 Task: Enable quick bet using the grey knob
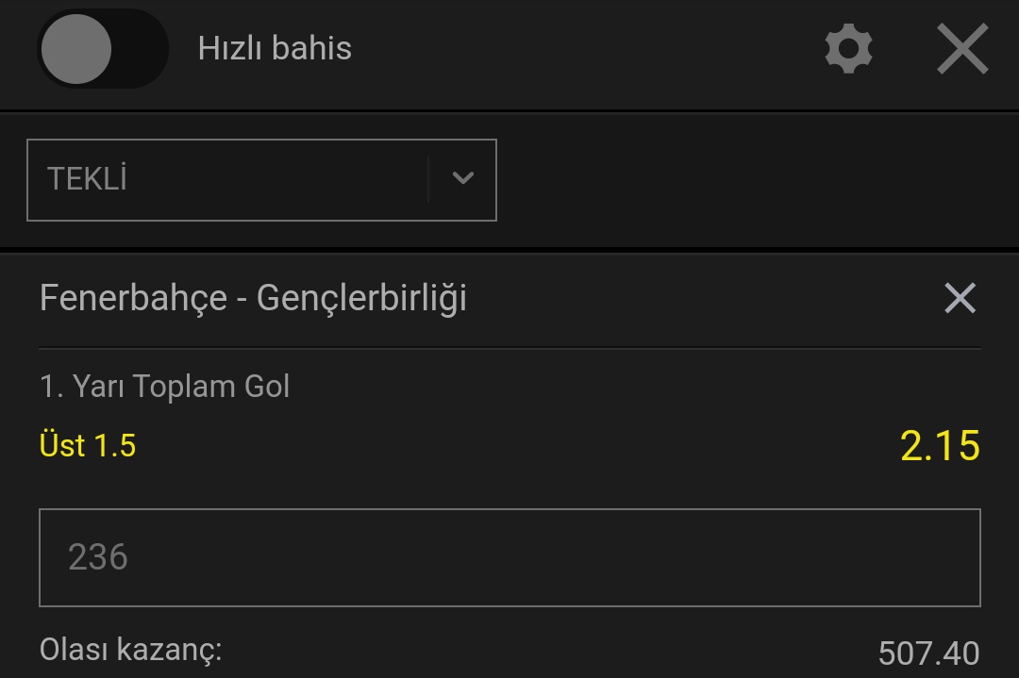[76, 49]
